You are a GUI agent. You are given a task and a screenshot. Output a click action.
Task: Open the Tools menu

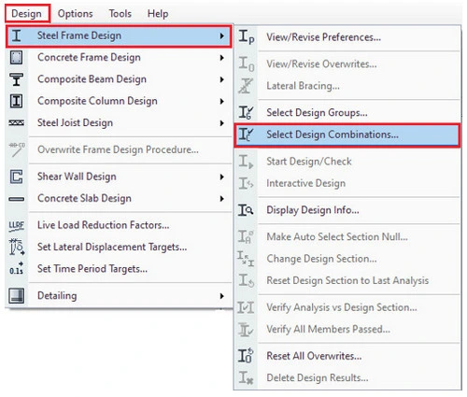tap(120, 14)
